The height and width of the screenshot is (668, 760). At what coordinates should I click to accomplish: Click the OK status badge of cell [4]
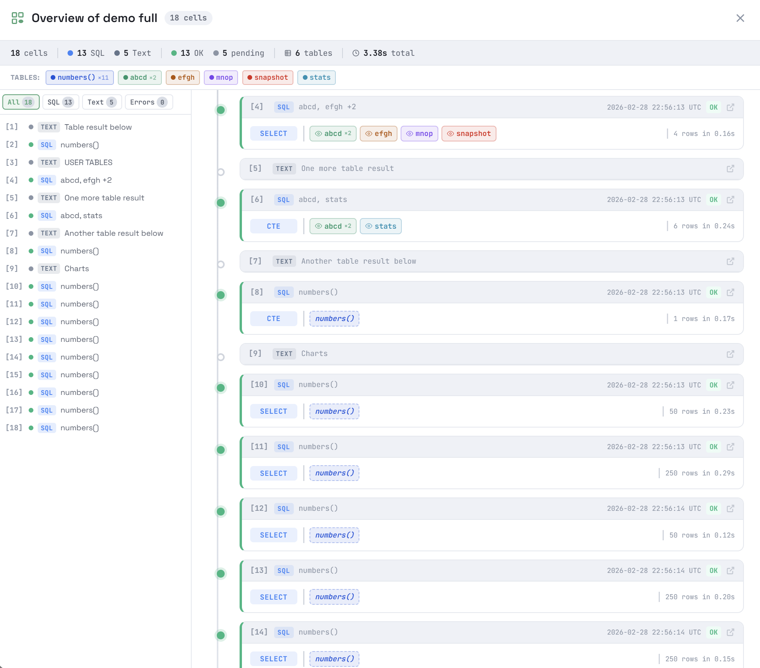click(x=714, y=107)
